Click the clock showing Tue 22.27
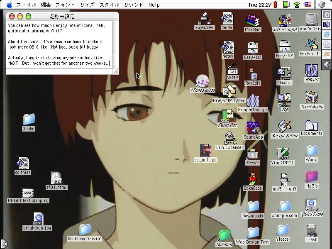Image resolution: width=332 pixels, height=249 pixels. point(260,5)
